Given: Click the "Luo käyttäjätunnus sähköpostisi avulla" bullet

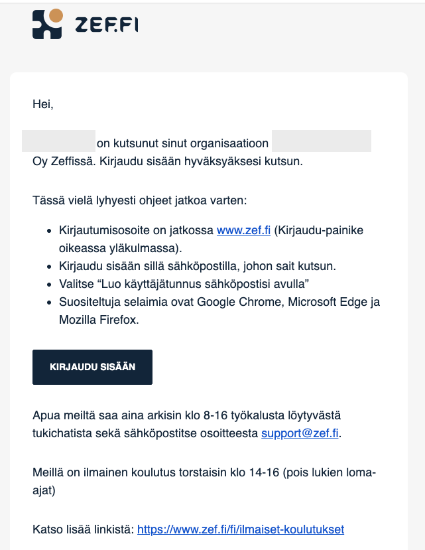Looking at the screenshot, I should (184, 284).
